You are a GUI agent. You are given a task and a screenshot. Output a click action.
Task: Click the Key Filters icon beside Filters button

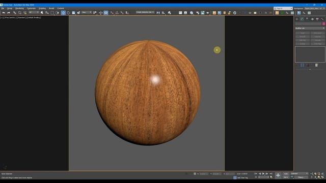pos(292,177)
